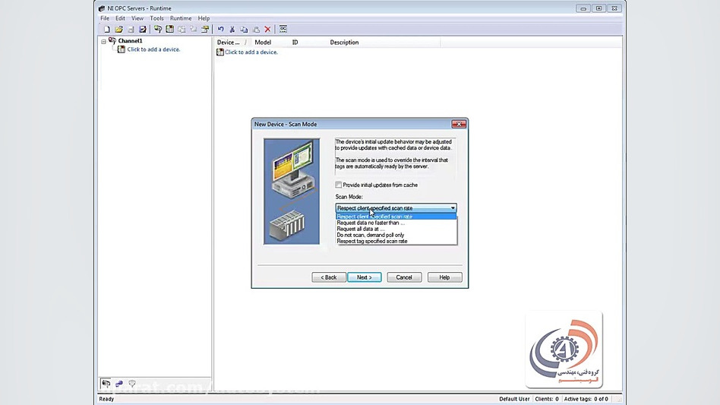
Task: Choose Request all data at option
Action: [x=396, y=229]
